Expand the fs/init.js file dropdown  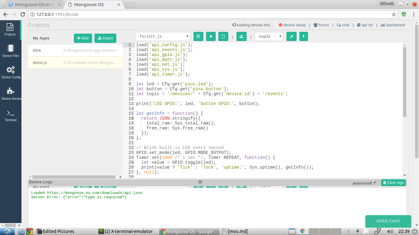click(x=163, y=36)
